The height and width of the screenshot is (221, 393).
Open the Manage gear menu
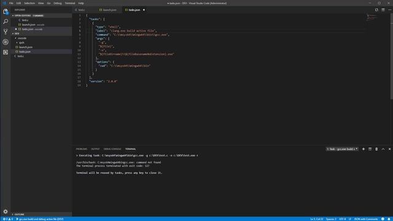(6, 211)
